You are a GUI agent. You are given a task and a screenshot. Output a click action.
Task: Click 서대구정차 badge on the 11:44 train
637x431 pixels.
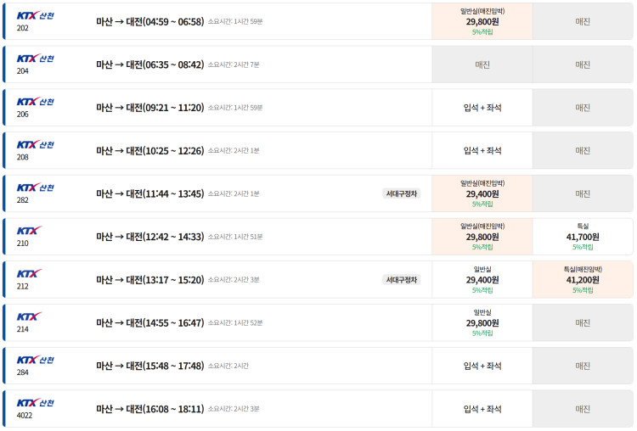tap(401, 193)
